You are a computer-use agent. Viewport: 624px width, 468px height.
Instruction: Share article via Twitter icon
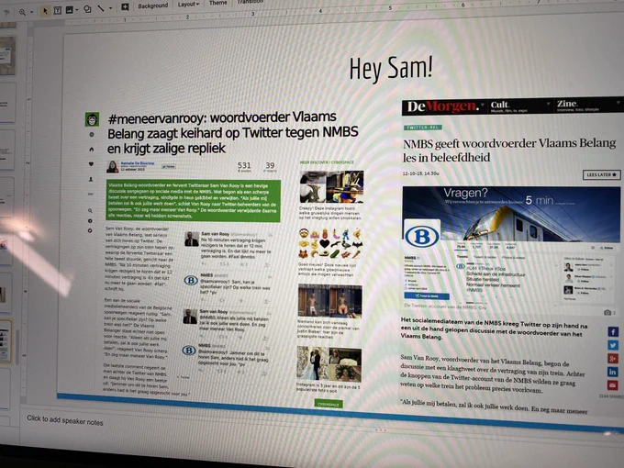tap(613, 345)
